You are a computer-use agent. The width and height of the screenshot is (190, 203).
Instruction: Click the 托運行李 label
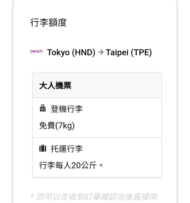[67, 149]
